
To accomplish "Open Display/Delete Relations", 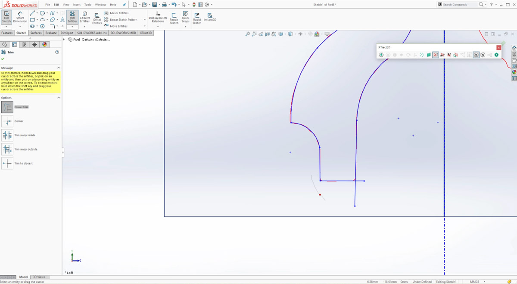I will pyautogui.click(x=158, y=18).
